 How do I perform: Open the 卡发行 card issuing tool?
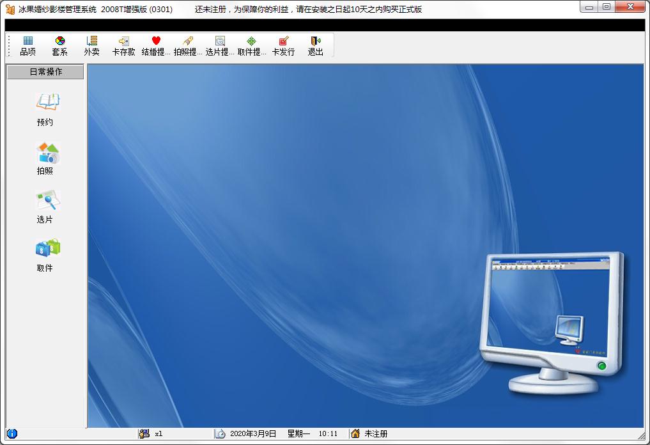pos(284,46)
